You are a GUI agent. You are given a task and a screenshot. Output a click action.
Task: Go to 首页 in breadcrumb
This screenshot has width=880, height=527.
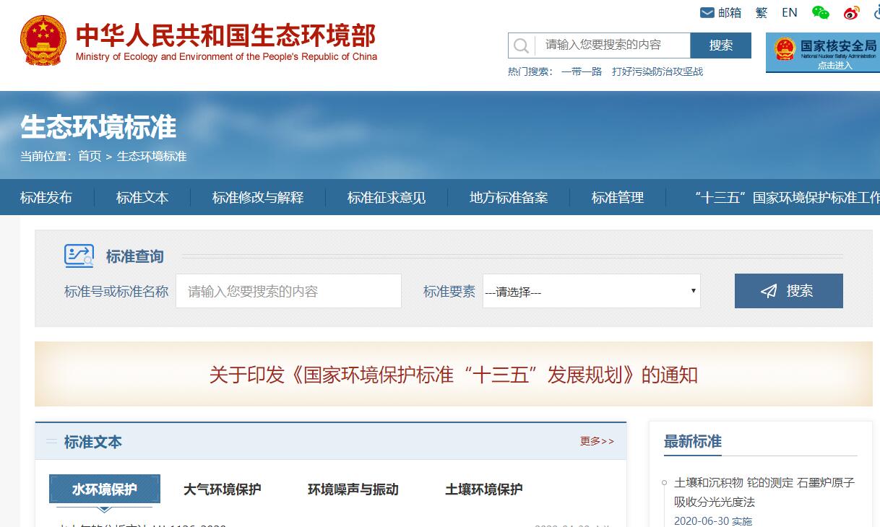pyautogui.click(x=90, y=156)
